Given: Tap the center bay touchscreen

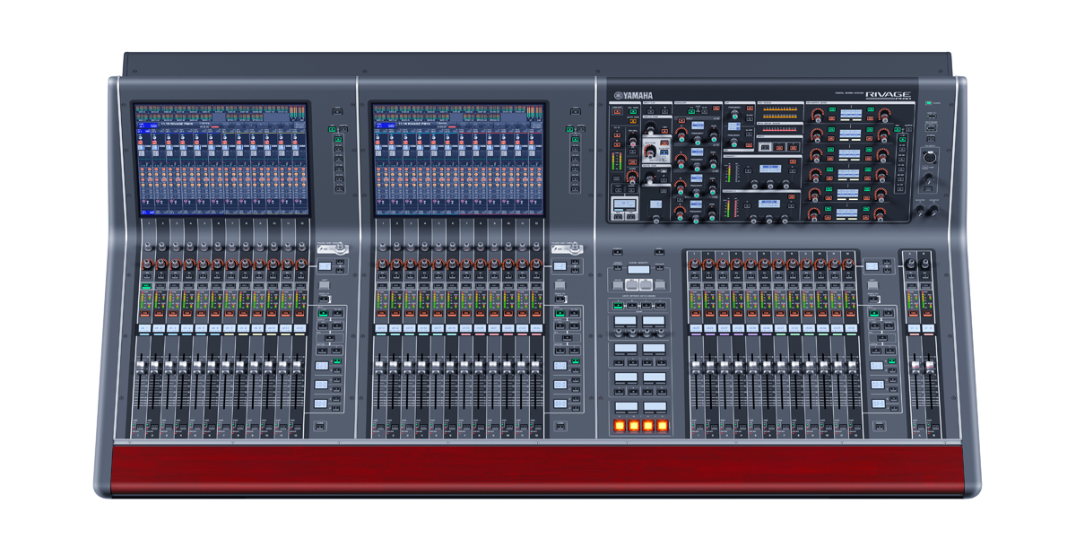Looking at the screenshot, I should pyautogui.click(x=458, y=158).
